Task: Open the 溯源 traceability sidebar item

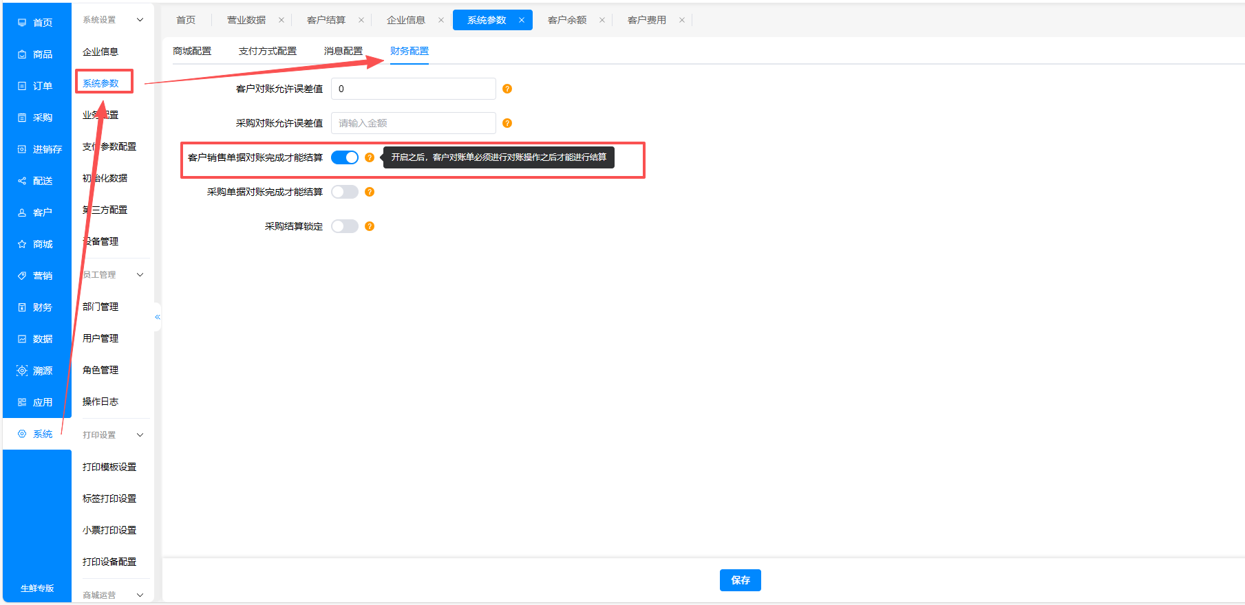Action: tap(36, 371)
